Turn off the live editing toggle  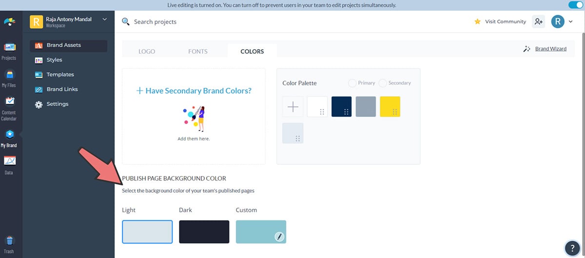575,5
